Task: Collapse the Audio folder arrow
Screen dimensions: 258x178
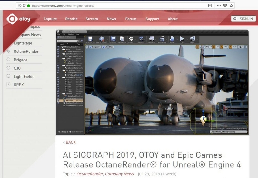Action: 62,49
